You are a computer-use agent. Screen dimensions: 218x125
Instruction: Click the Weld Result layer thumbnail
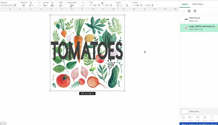(x=186, y=19)
